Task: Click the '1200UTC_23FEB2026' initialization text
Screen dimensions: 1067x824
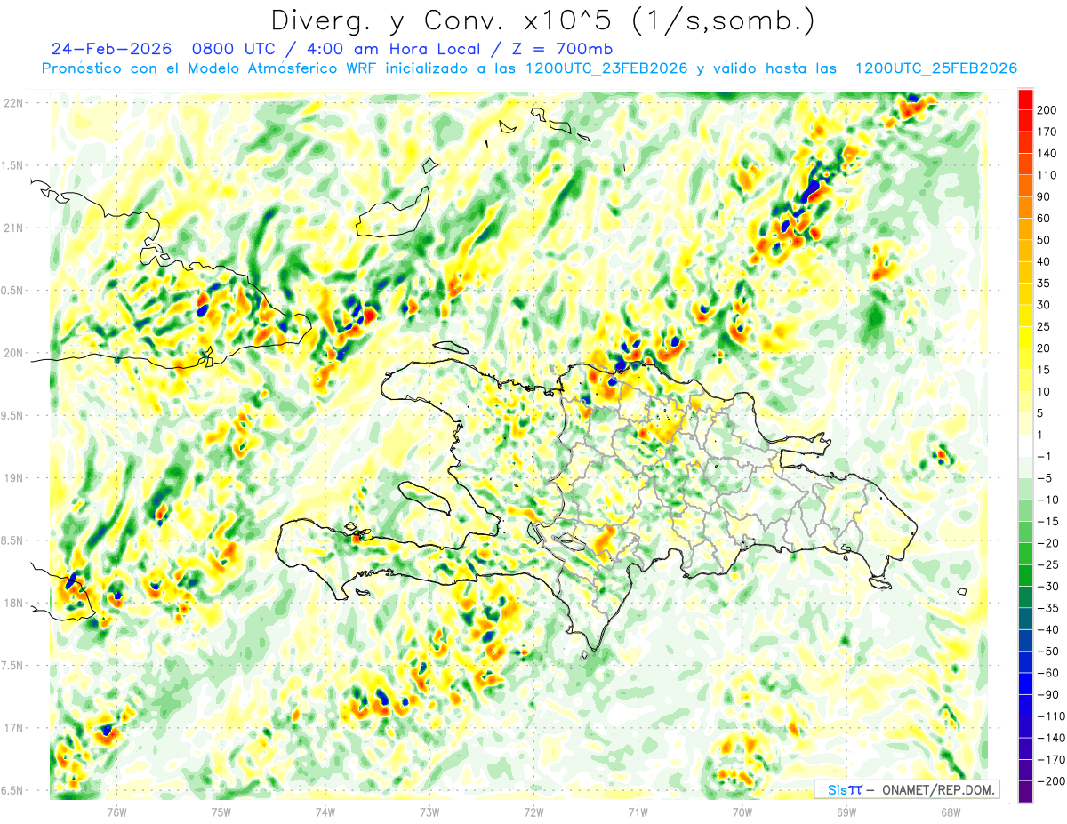Action: point(606,68)
